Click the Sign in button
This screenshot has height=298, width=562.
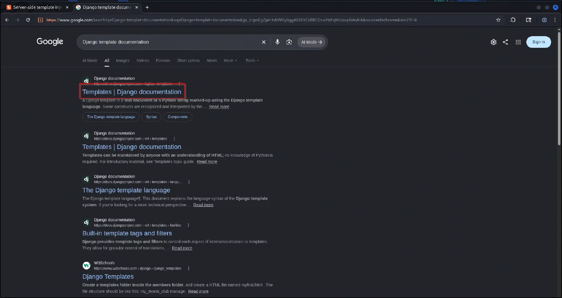pyautogui.click(x=539, y=42)
